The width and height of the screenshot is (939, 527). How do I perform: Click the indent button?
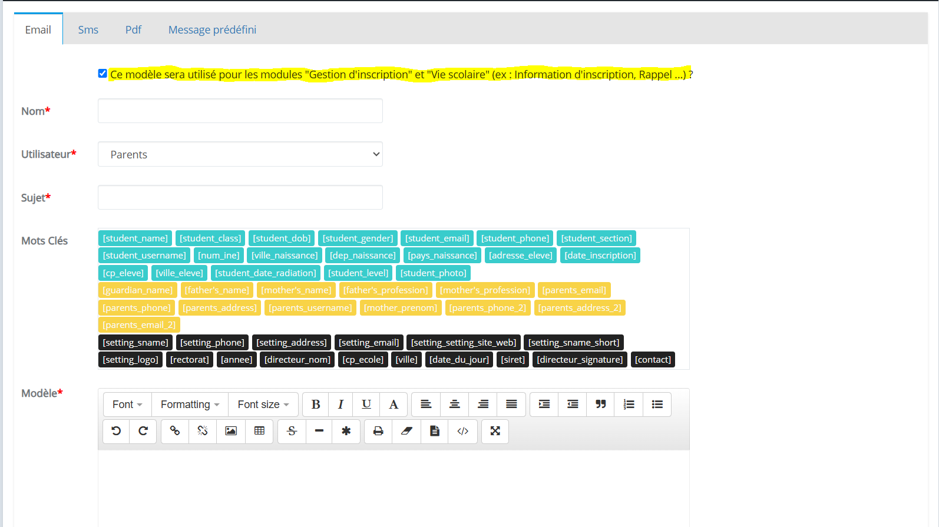click(544, 405)
